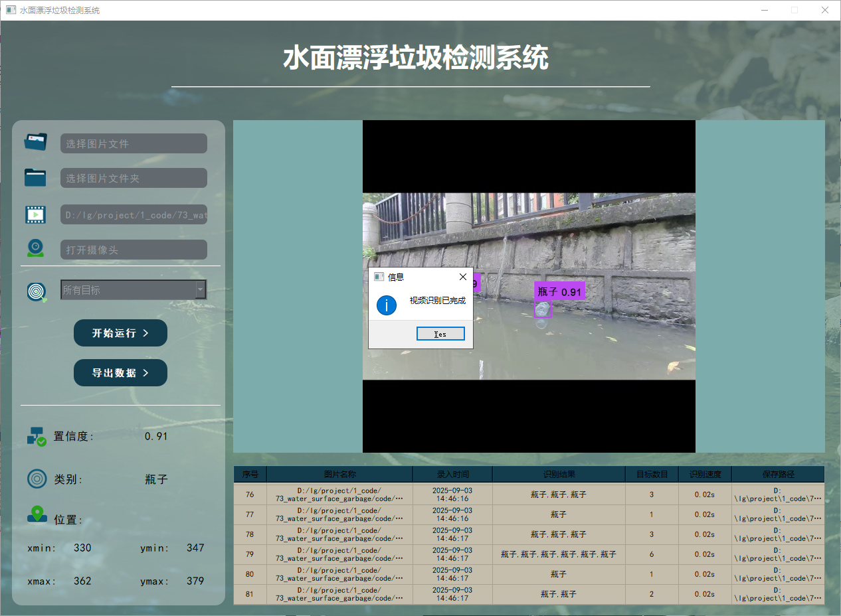Screen dimensions: 841x616
Task: Click 视频识别已完成 dialog message
Action: tap(438, 301)
